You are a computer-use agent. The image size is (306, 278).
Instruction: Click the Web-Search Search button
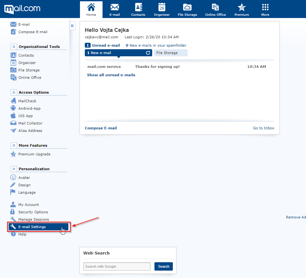163,266
